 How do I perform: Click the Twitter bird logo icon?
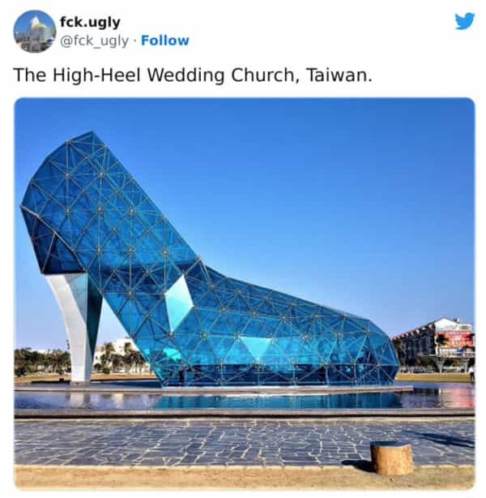point(465,21)
